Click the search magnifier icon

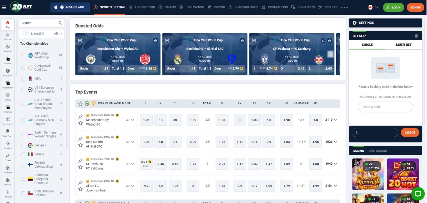(x=60, y=23)
